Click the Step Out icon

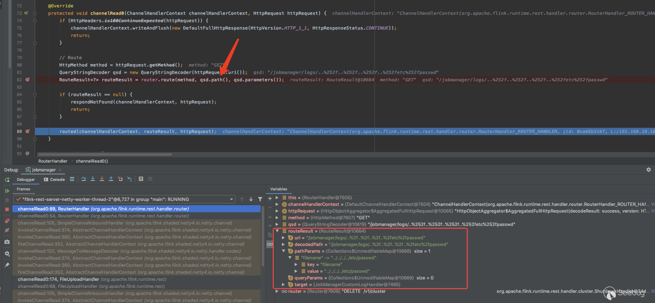[x=111, y=179]
